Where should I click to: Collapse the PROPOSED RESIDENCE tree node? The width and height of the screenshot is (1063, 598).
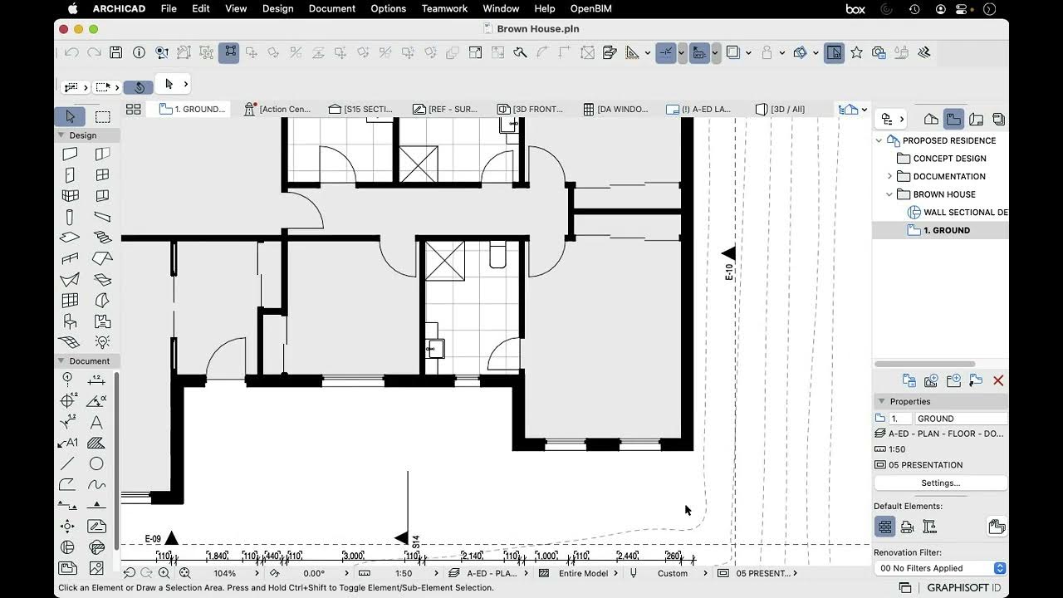click(879, 140)
